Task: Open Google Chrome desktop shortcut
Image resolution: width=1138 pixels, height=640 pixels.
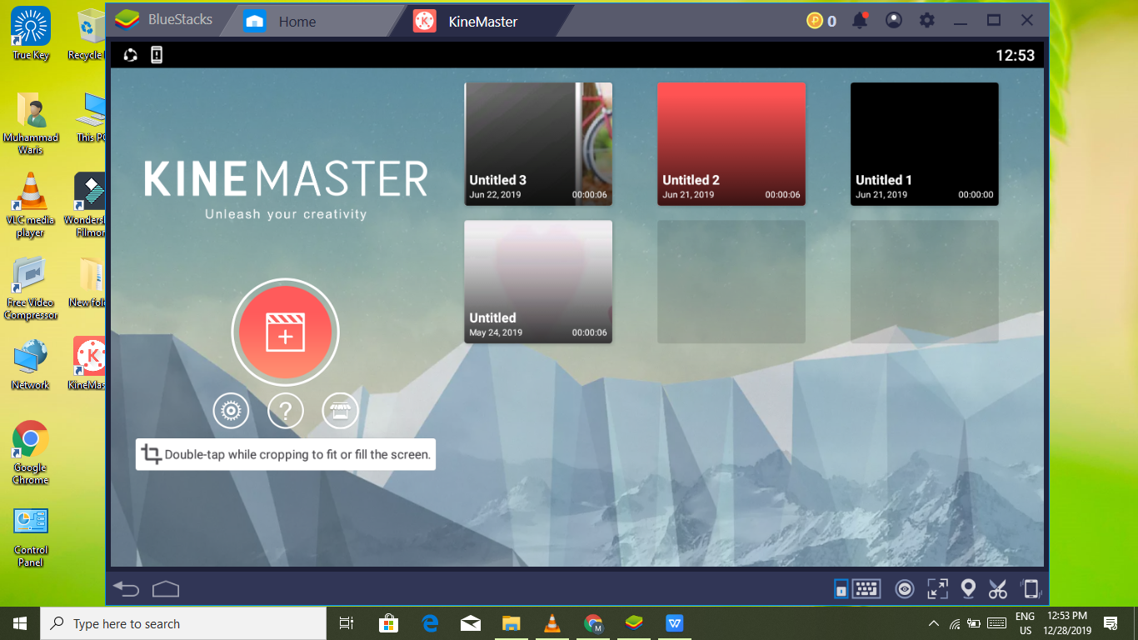Action: [31, 452]
